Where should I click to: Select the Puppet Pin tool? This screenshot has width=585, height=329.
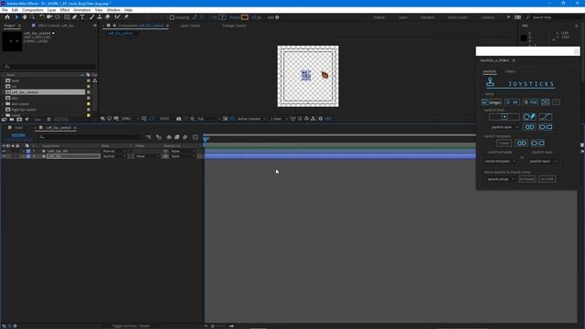(126, 17)
